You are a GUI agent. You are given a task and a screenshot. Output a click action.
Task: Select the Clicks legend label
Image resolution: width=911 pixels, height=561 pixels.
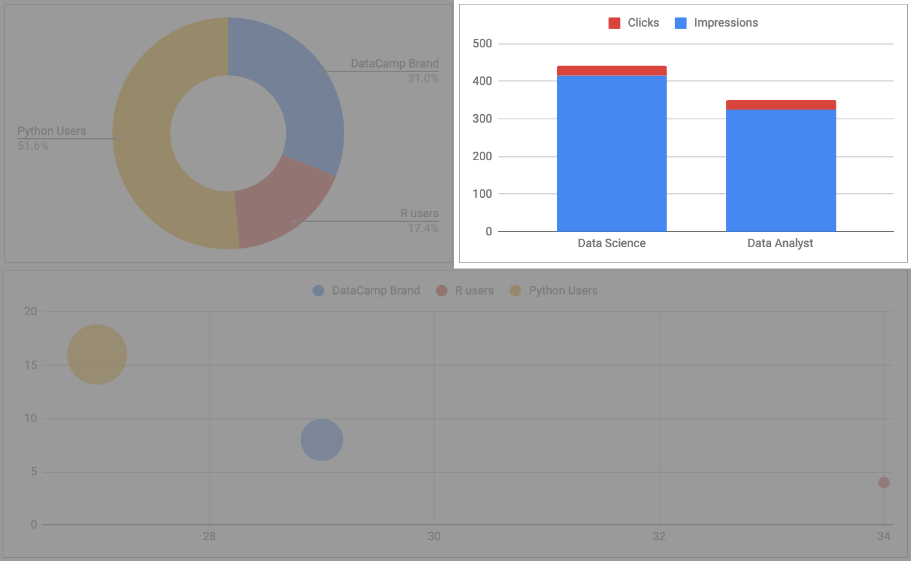click(x=643, y=23)
